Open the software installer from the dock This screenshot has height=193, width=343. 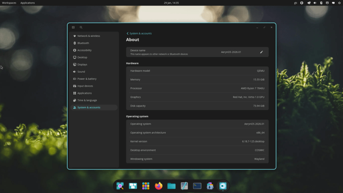tap(210, 186)
